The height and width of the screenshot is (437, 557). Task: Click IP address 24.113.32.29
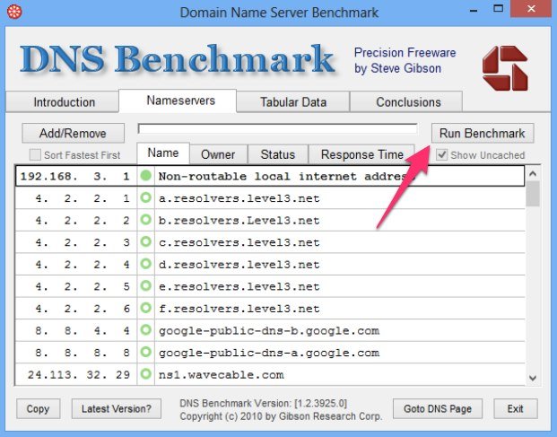pyautogui.click(x=79, y=375)
